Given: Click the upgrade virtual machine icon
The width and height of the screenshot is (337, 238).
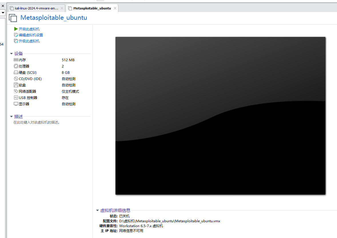Looking at the screenshot, I should tap(16, 41).
